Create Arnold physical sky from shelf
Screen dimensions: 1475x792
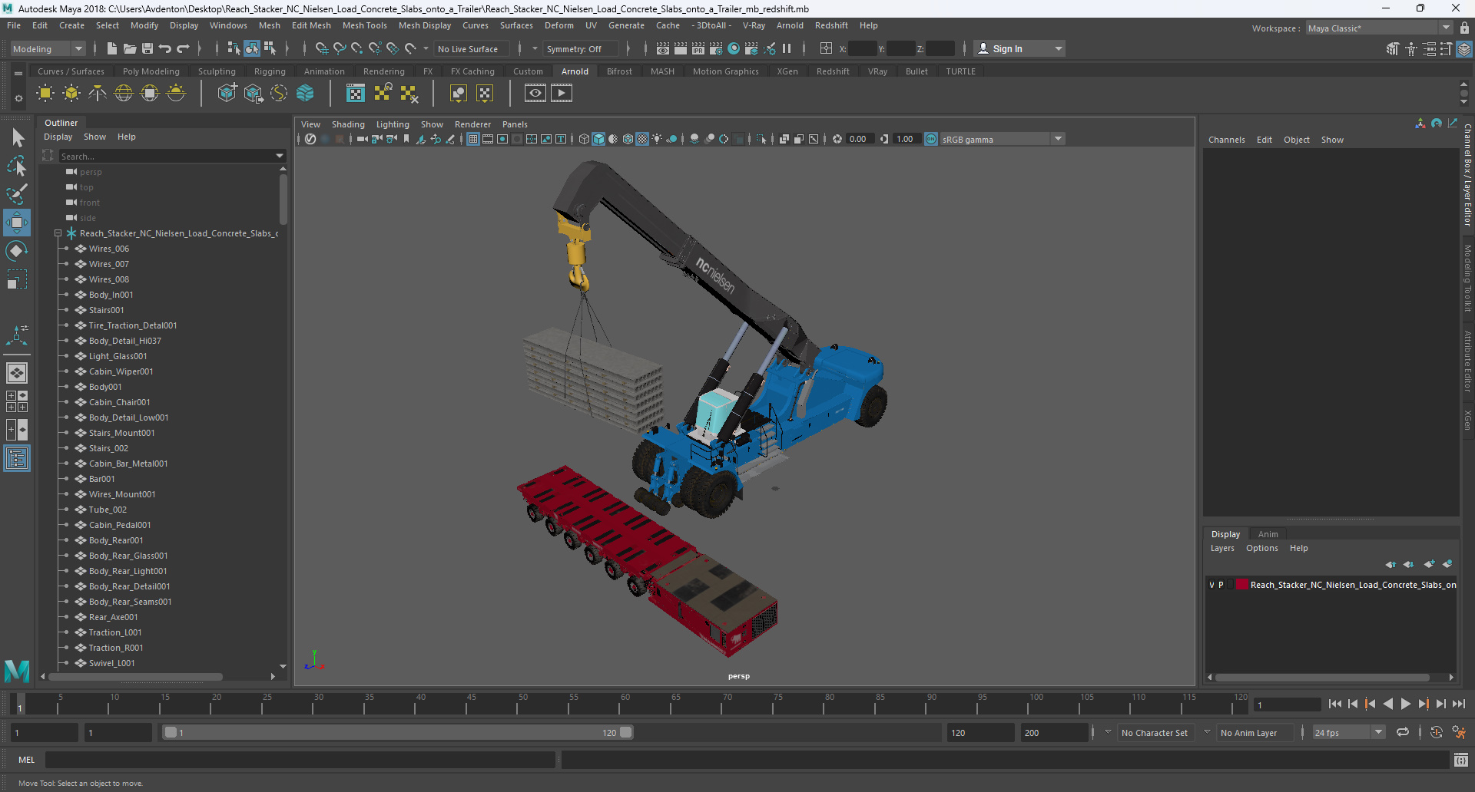click(176, 94)
